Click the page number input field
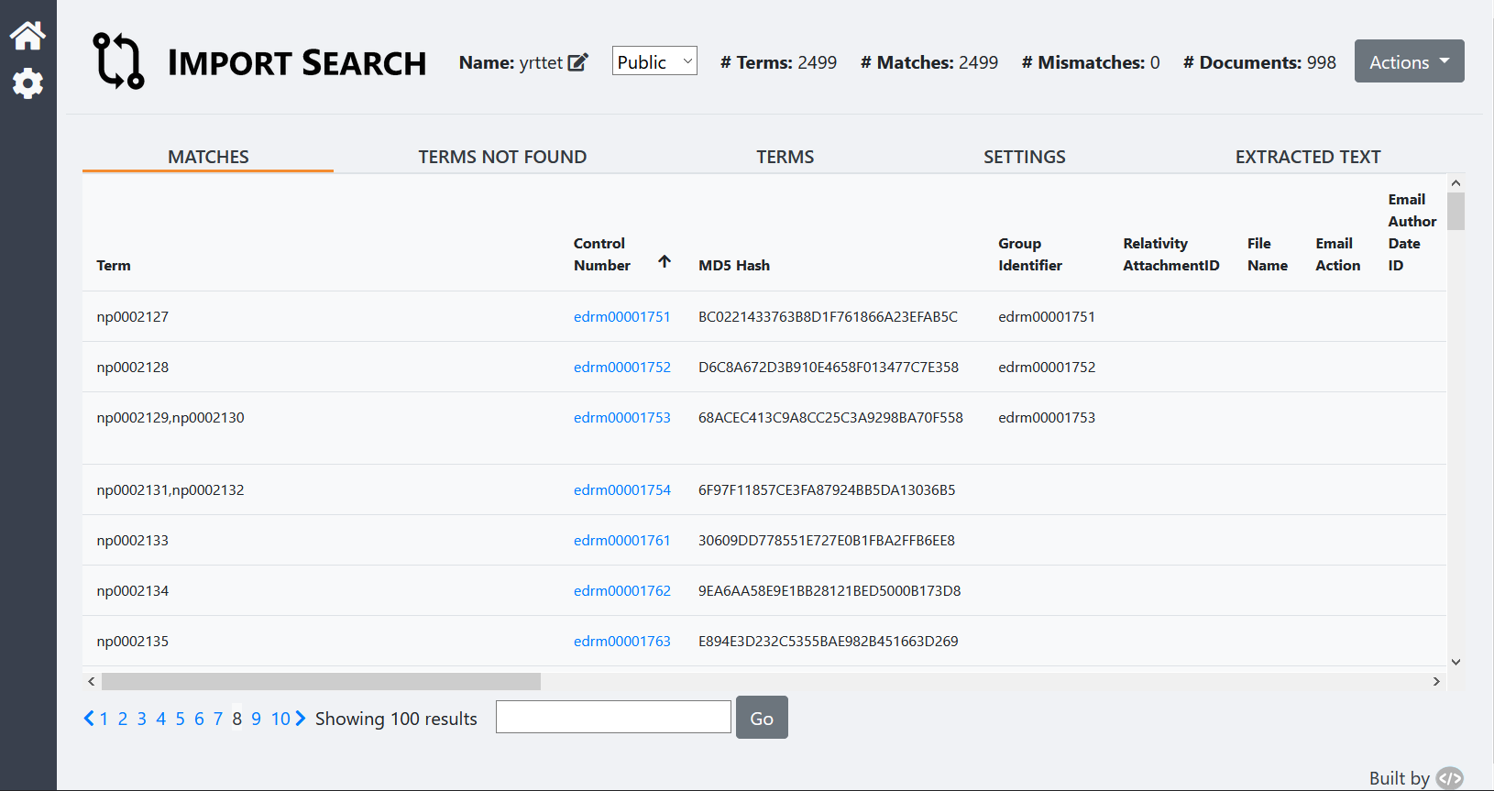The width and height of the screenshot is (1494, 791). point(613,718)
